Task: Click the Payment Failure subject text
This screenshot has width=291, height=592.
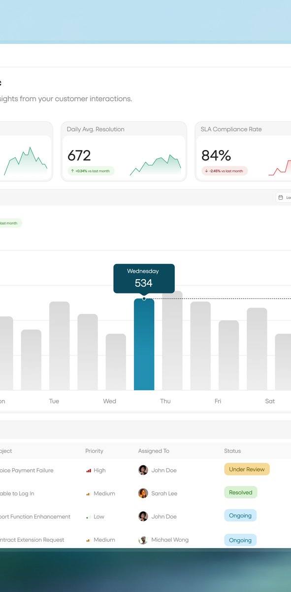Action: pos(27,471)
